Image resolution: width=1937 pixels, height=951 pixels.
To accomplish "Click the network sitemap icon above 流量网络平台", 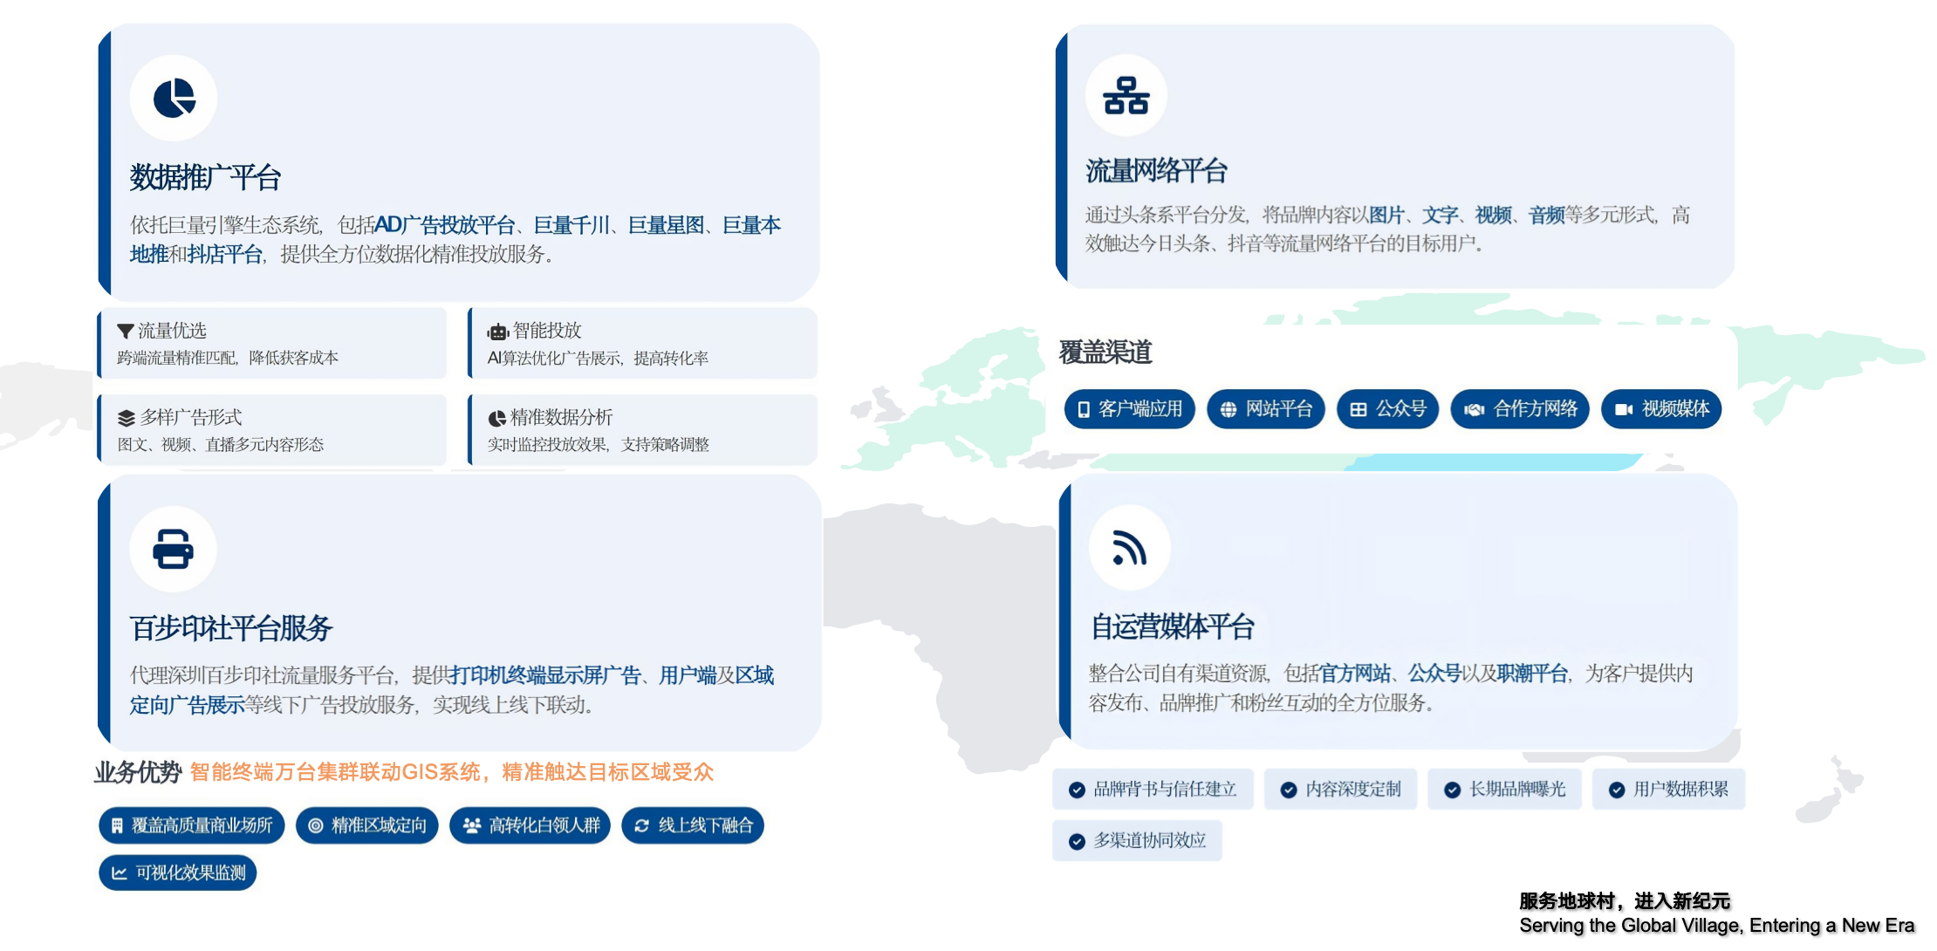I will [x=1126, y=96].
